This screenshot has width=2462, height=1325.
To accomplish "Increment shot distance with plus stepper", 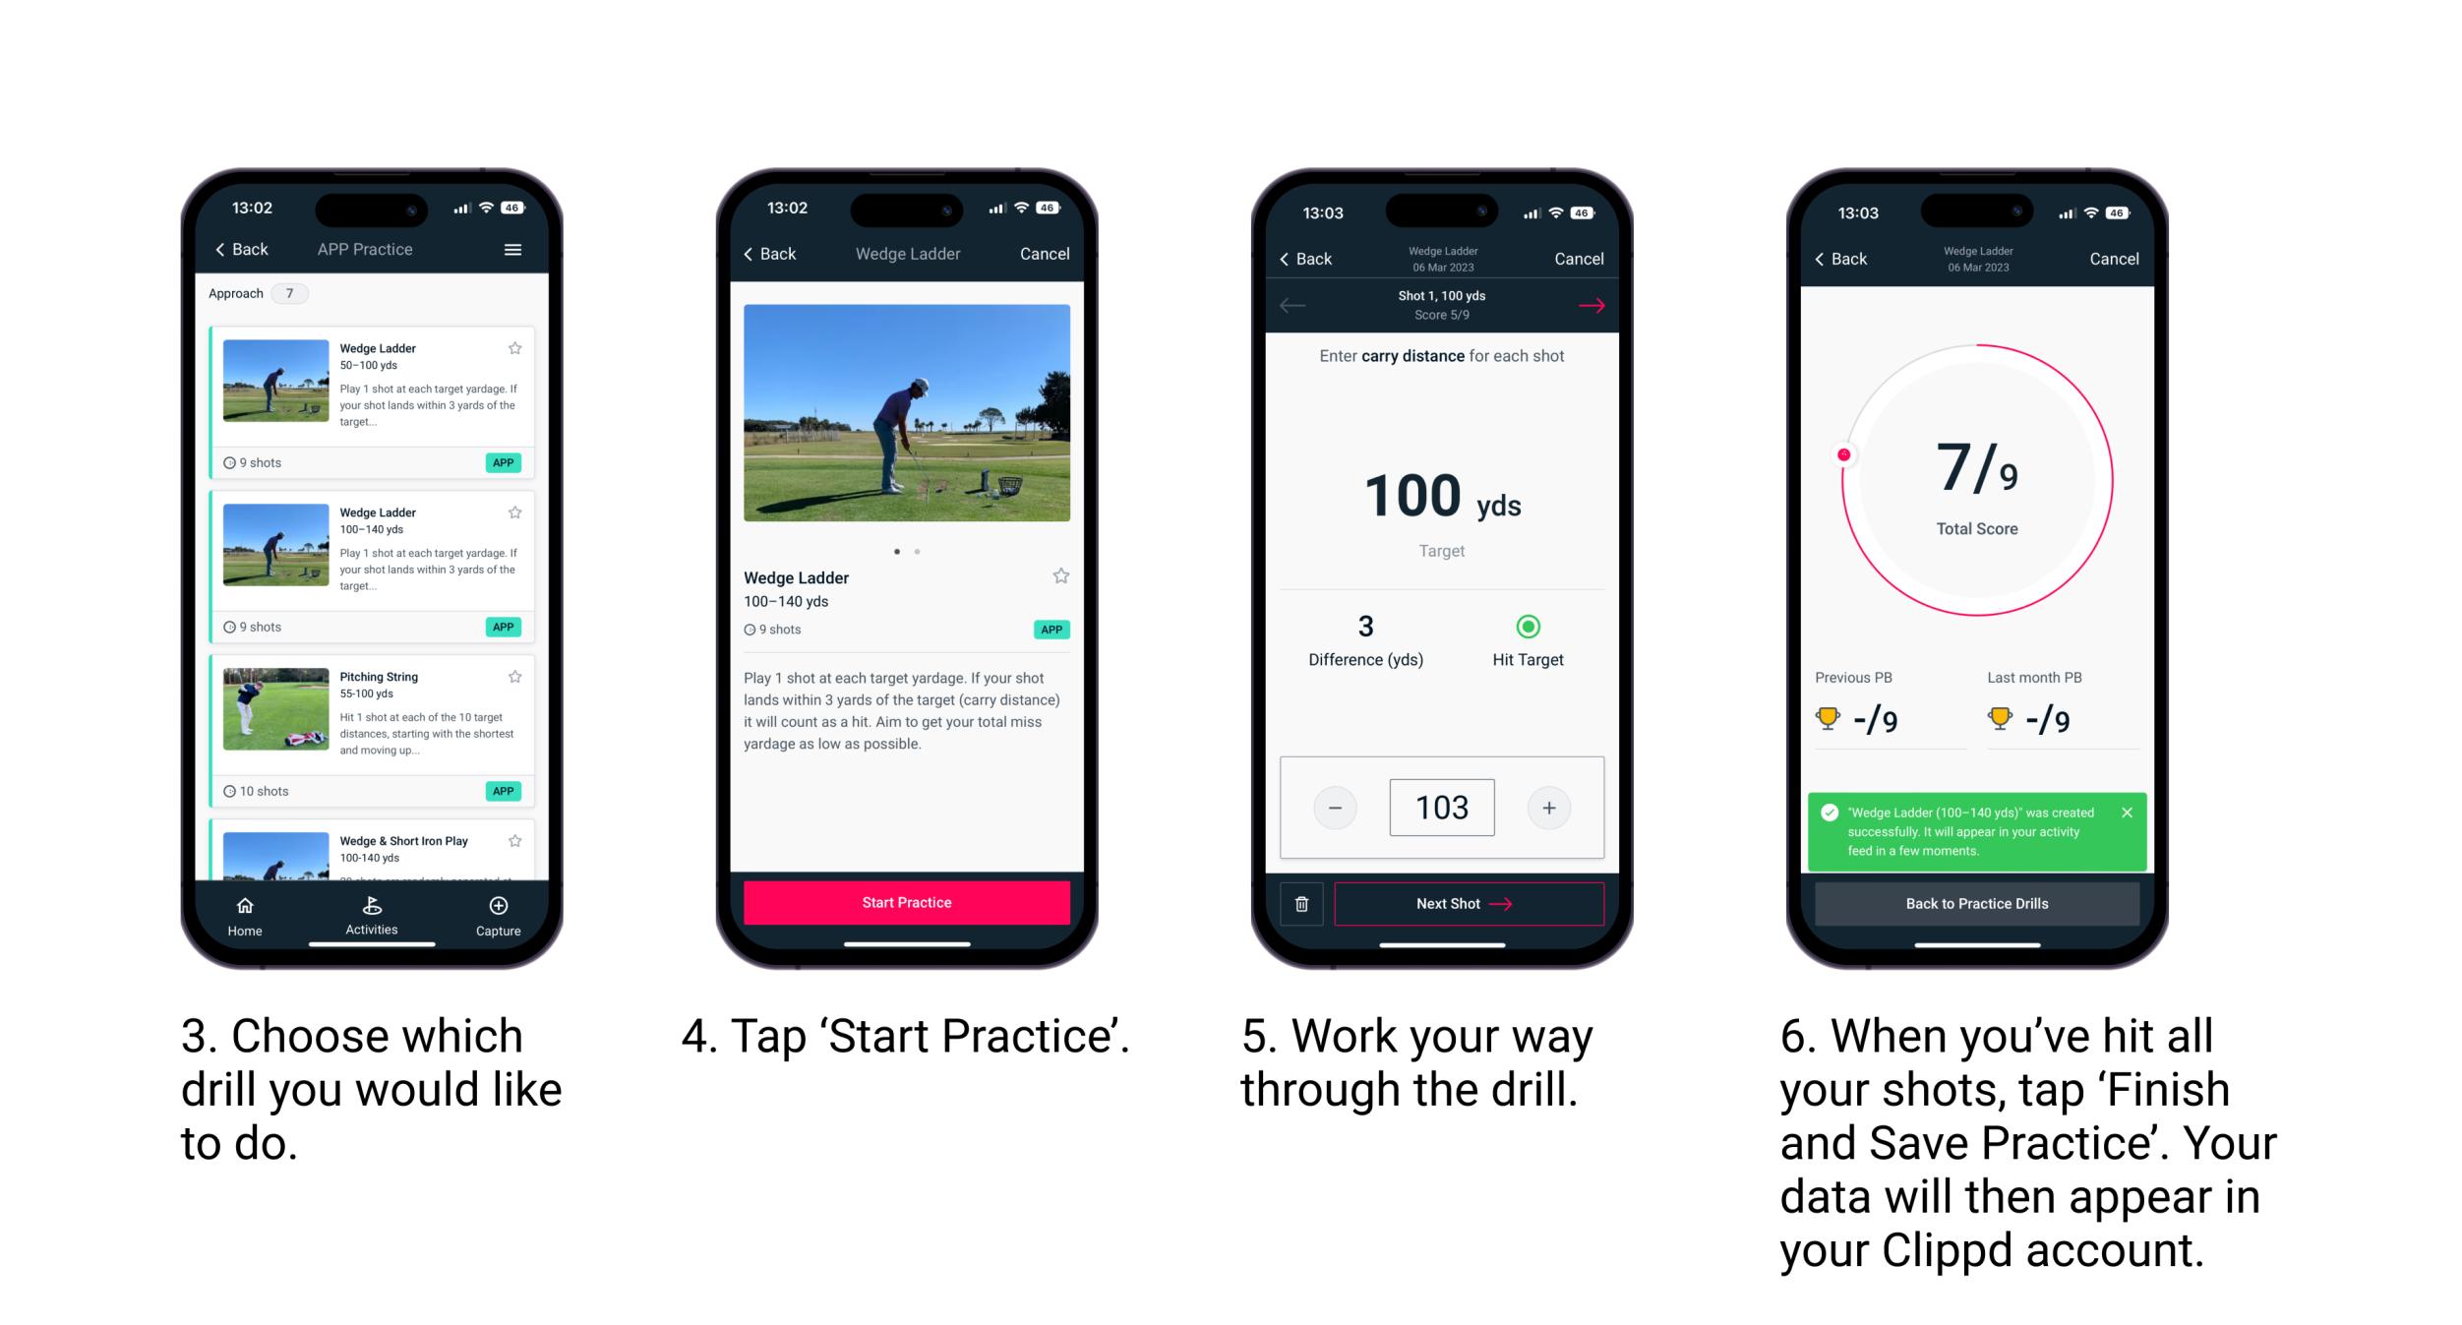I will (x=1545, y=805).
